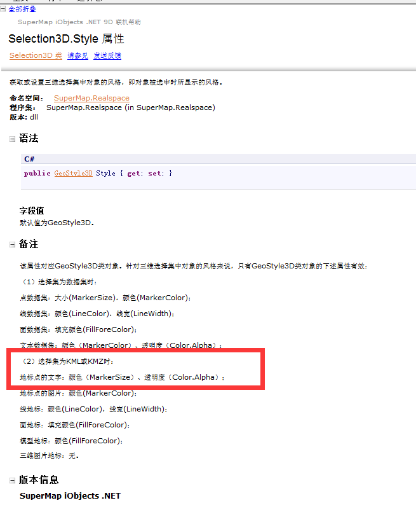
Task: Click line （2）选择集为KML或KMZ时
Action: pyautogui.click(x=67, y=361)
